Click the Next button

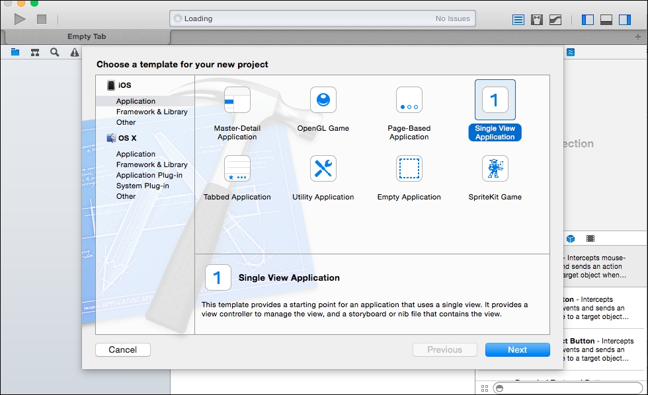pos(517,349)
